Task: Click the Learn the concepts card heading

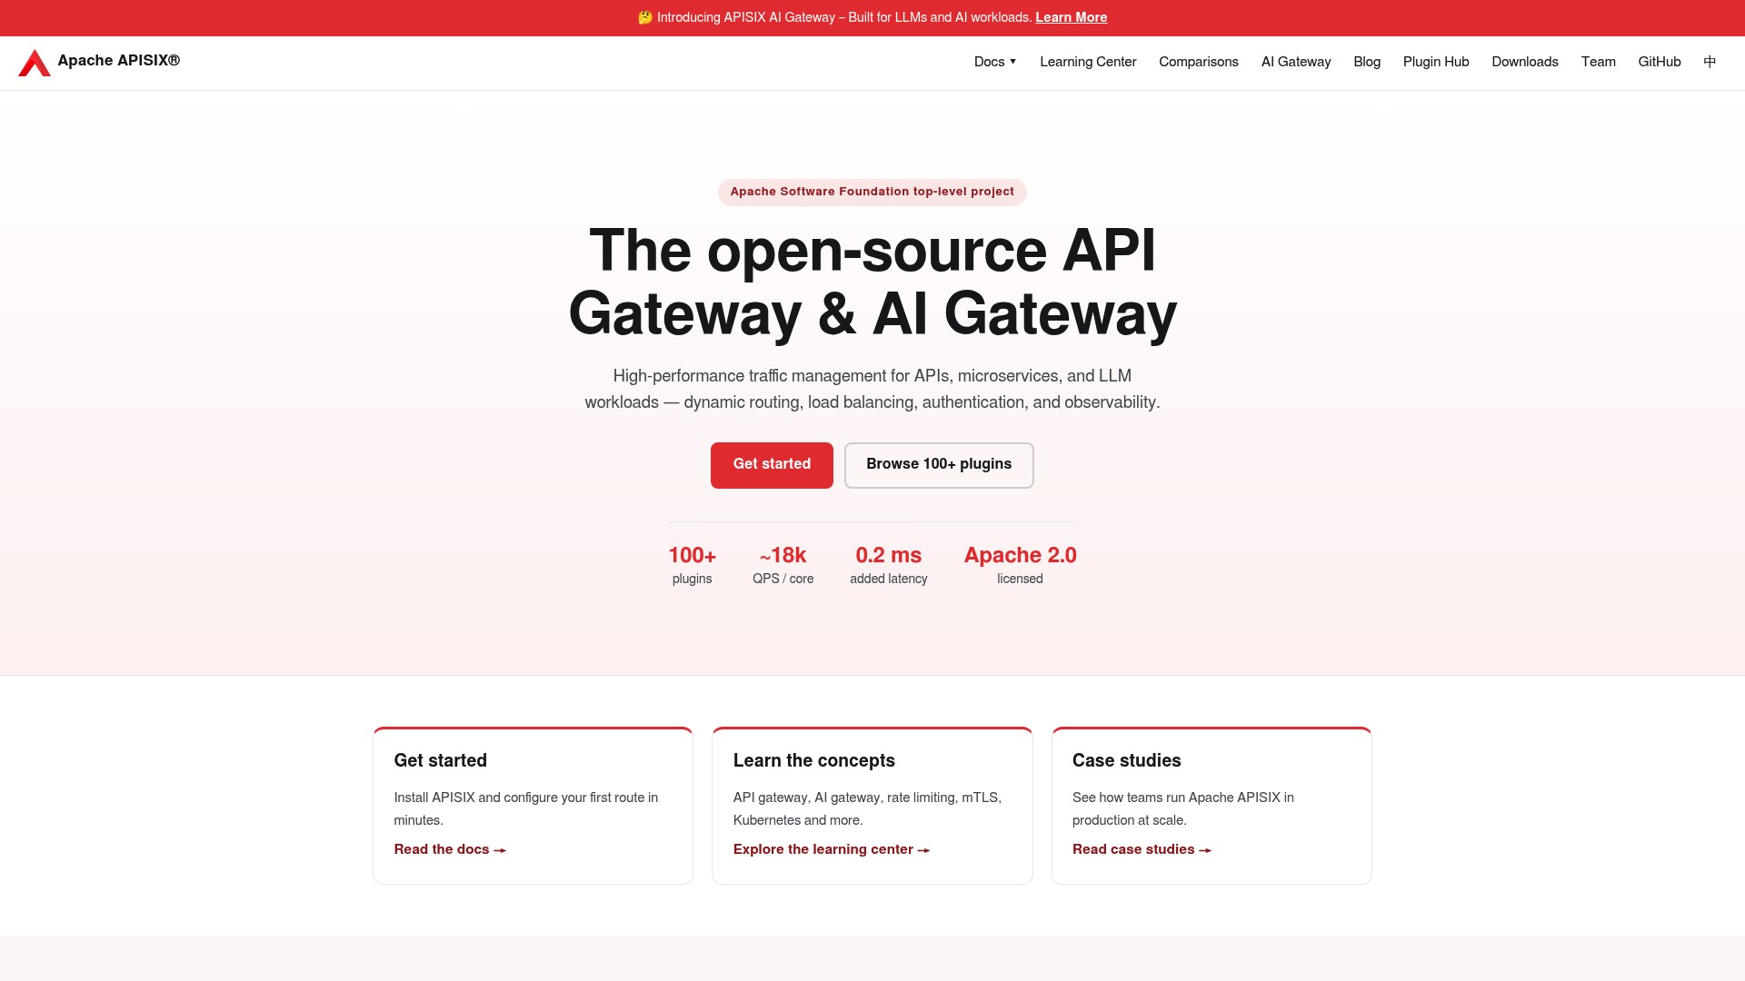Action: coord(814,761)
